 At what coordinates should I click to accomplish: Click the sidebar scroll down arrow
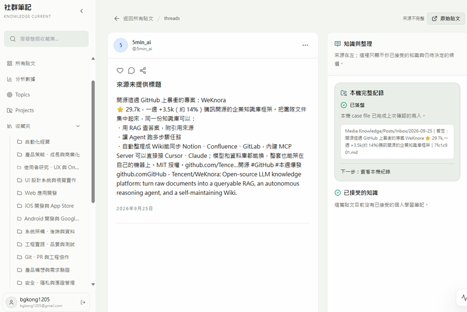(x=93, y=284)
